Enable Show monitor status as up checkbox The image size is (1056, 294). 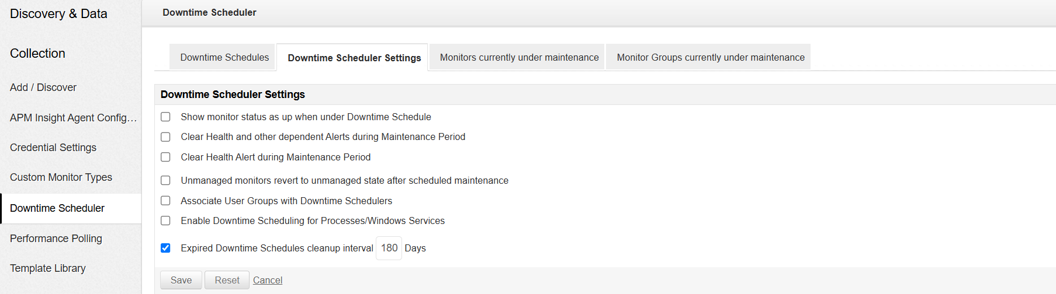coord(166,117)
